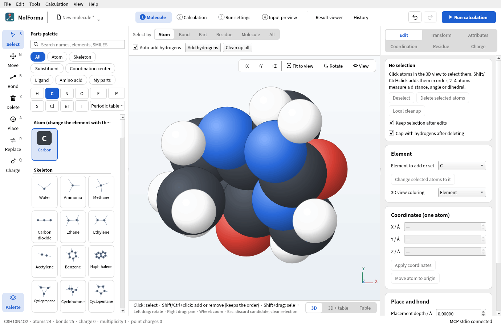Click the Carbon atom tile
The height and width of the screenshot is (326, 501).
click(45, 144)
